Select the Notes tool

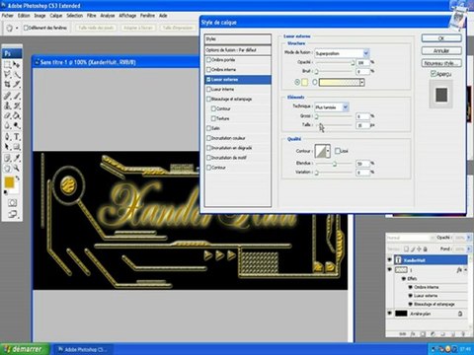pyautogui.click(x=7, y=158)
